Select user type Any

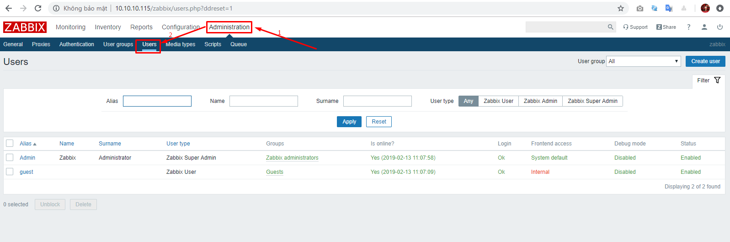tap(469, 101)
